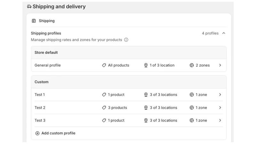Screen dimensions: 256x144
Task: Click the location pin icon in Test 2 row
Action: click(x=146, y=108)
